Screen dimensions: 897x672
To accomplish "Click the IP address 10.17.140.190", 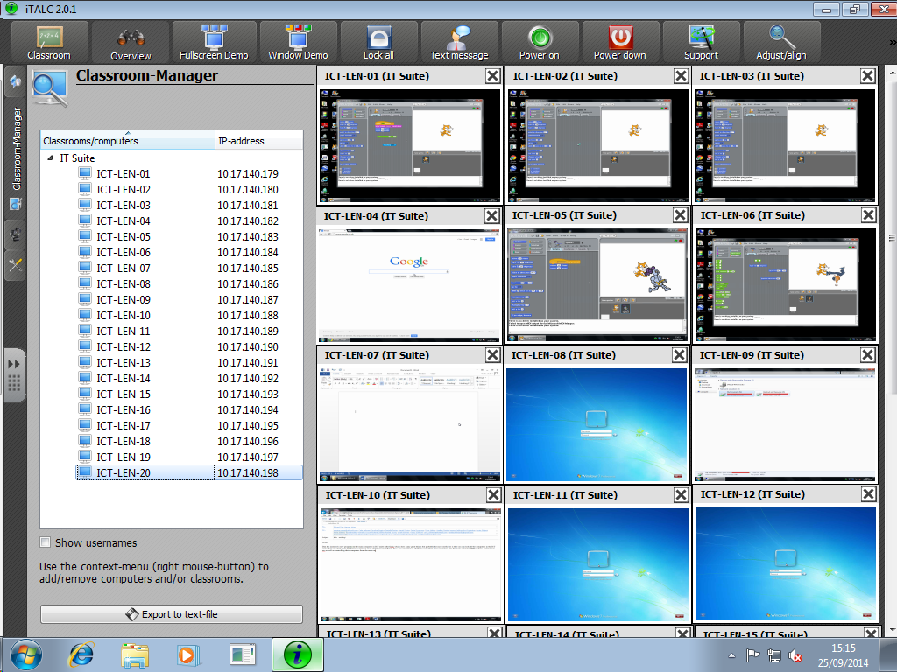I will (x=248, y=346).
